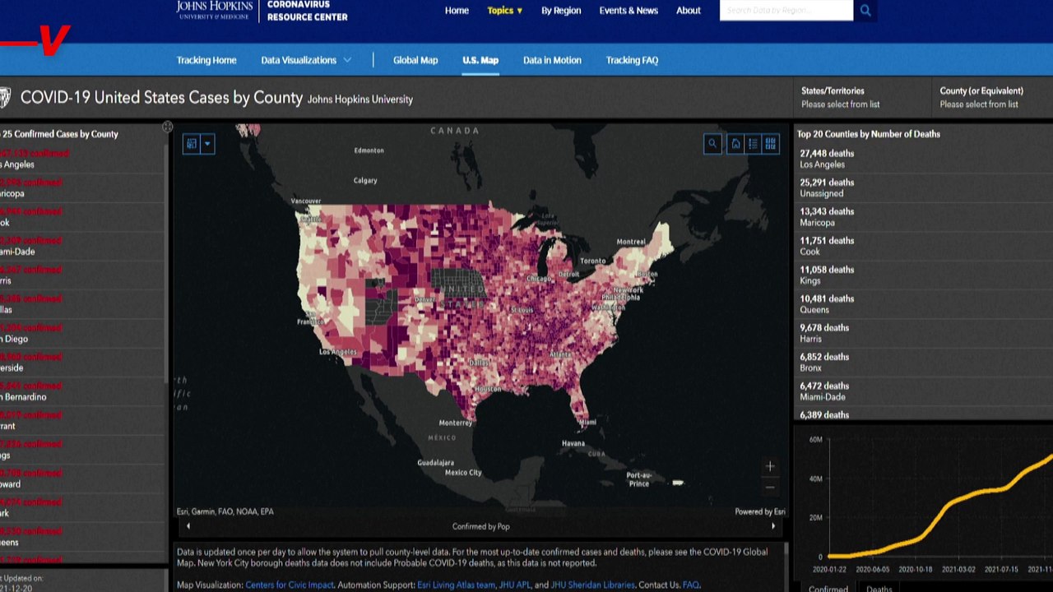The height and width of the screenshot is (592, 1053).
Task: Zoom out on the map
Action: pyautogui.click(x=770, y=487)
